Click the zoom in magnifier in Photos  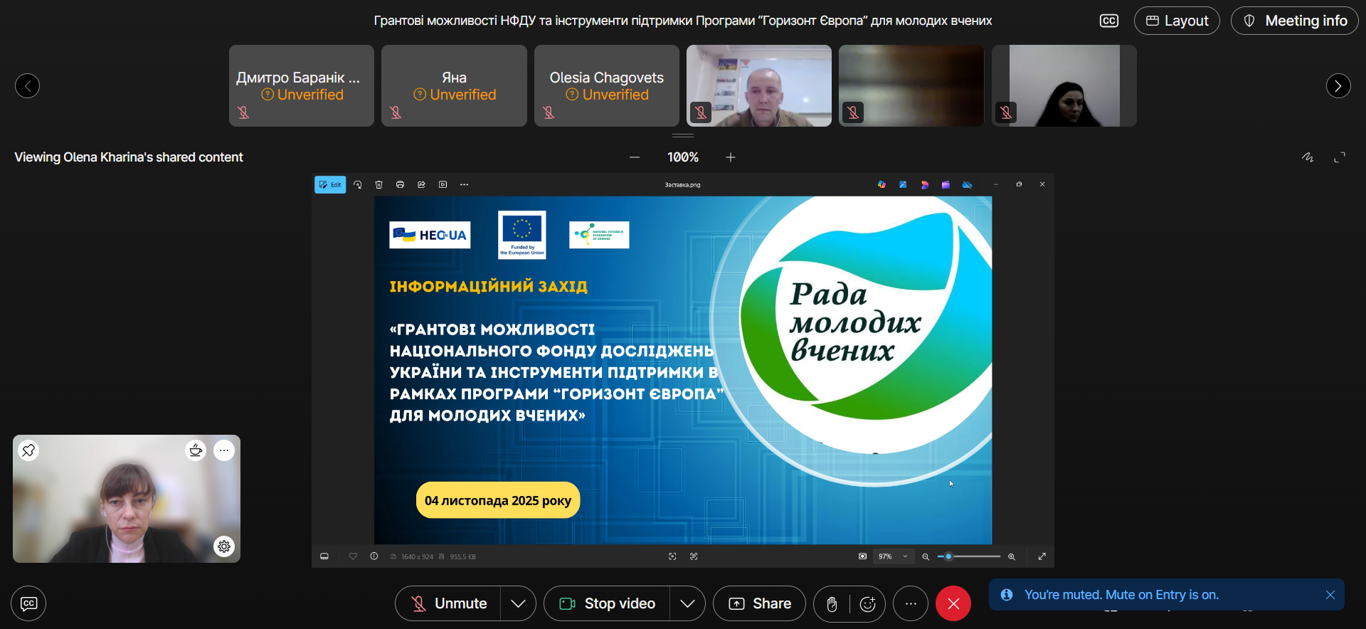click(1012, 556)
